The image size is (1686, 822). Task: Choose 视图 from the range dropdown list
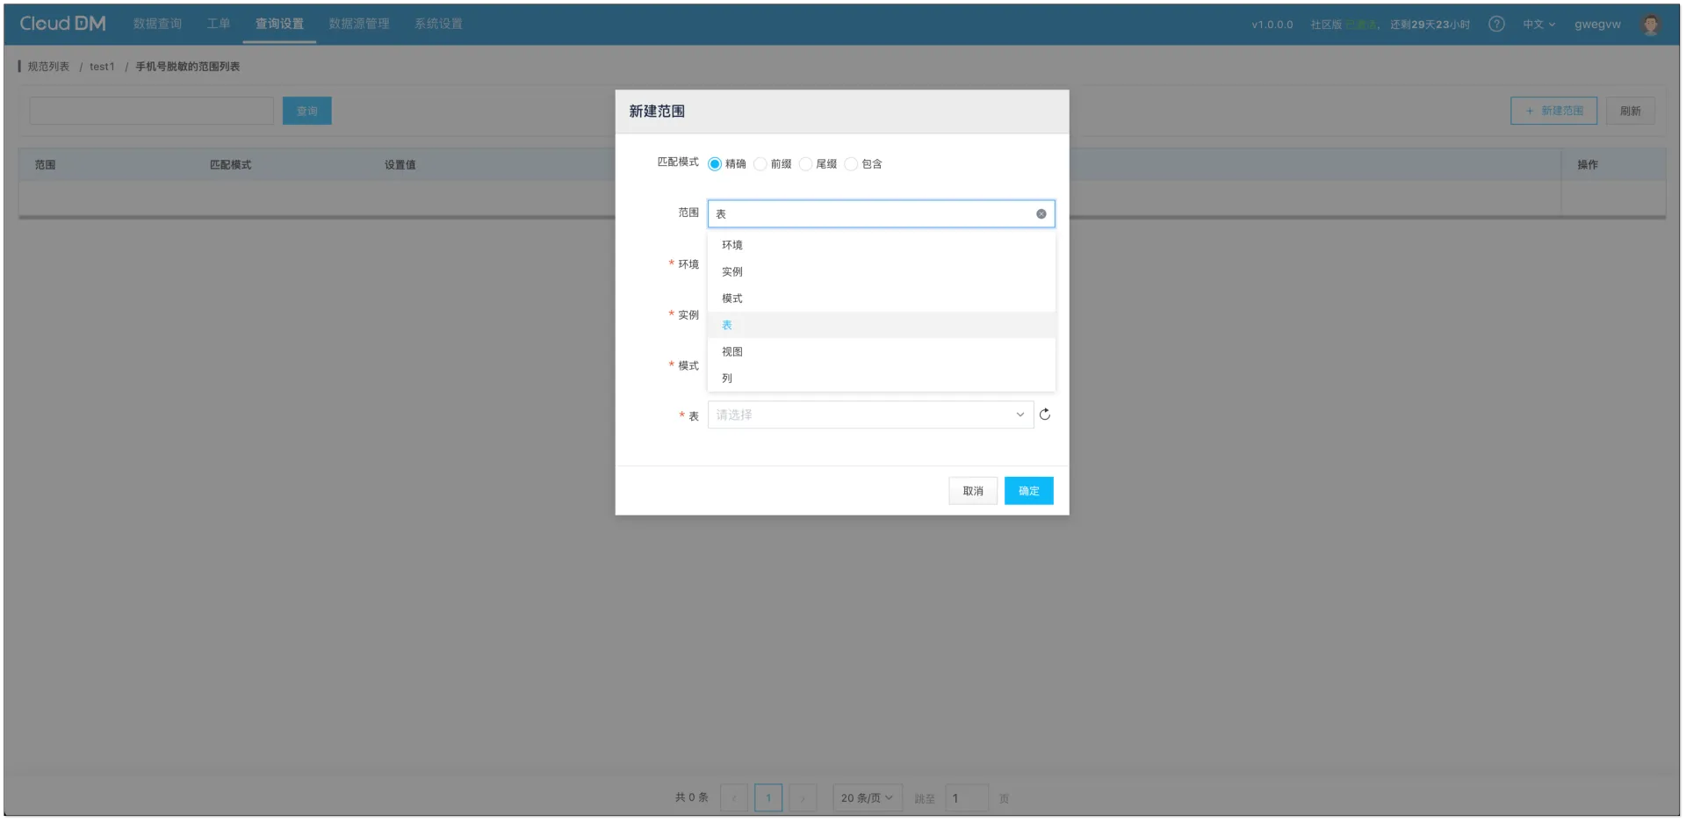tap(881, 351)
